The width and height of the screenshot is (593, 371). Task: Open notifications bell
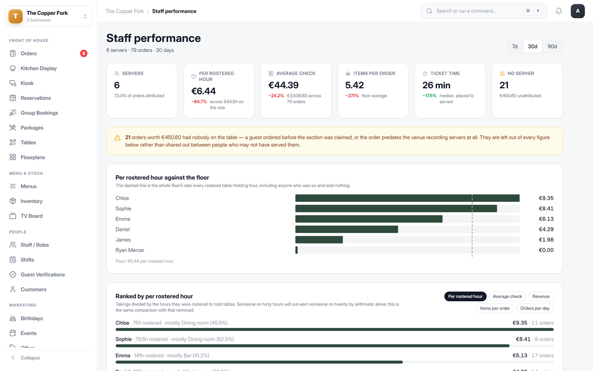click(x=559, y=11)
